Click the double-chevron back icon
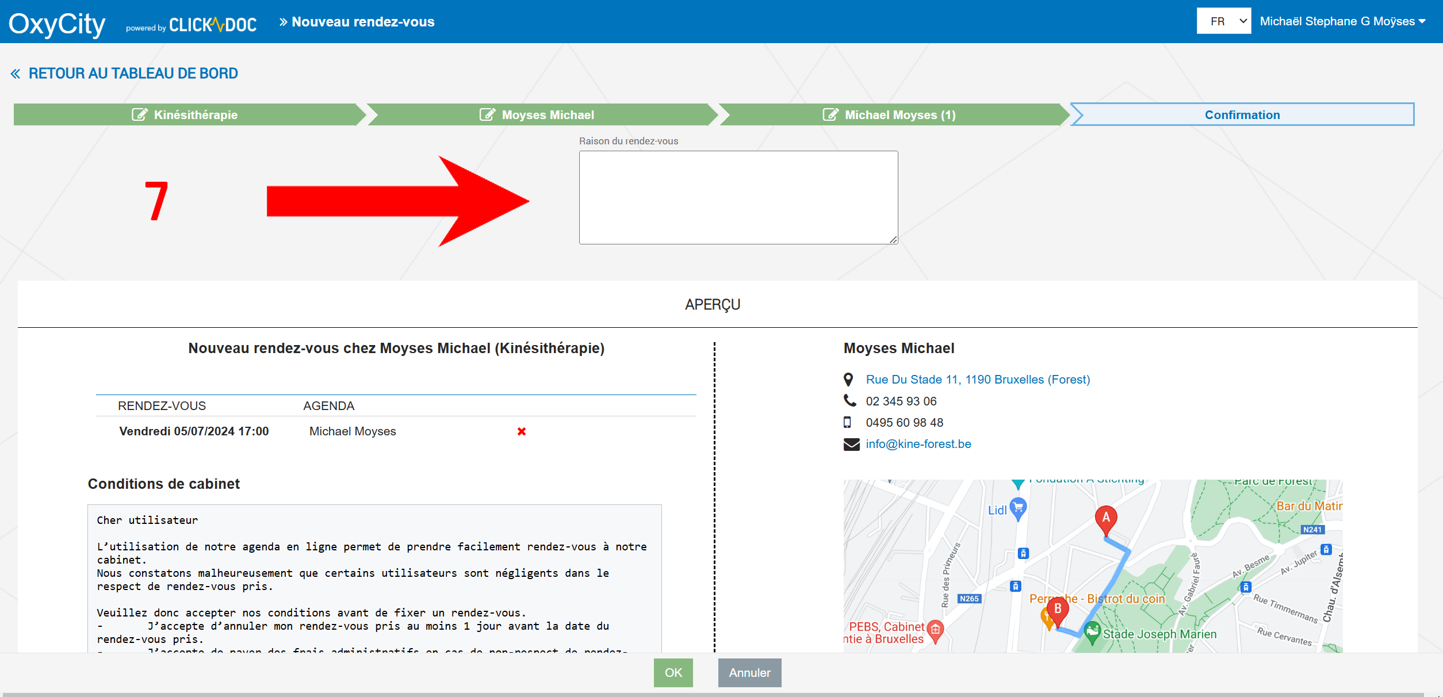1443x697 pixels. pyautogui.click(x=16, y=74)
